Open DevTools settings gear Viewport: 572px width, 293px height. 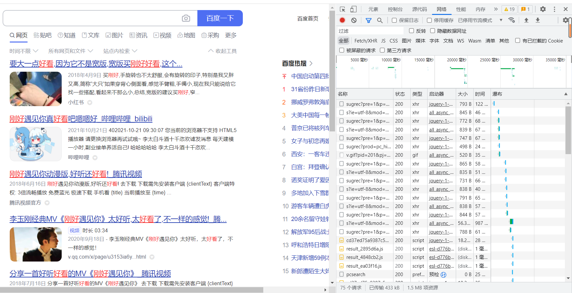point(543,9)
